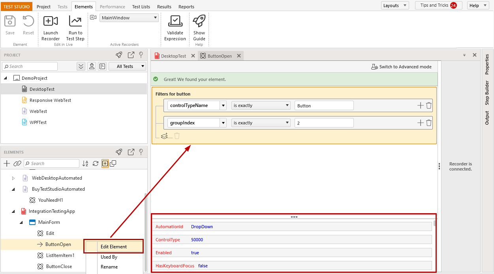Click the user icon in Project toolbar
The width and height of the screenshot is (494, 274).
pos(92,66)
